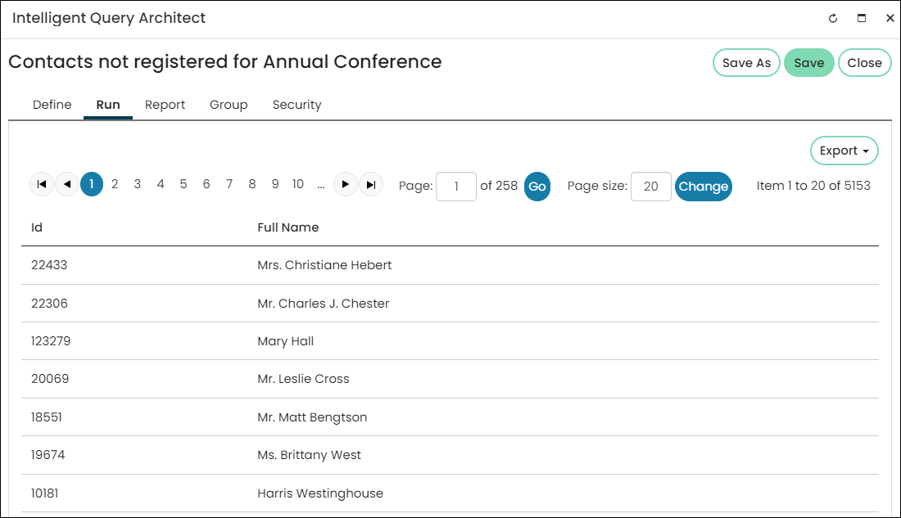Image resolution: width=901 pixels, height=518 pixels.
Task: Go to first page of results
Action: pos(42,184)
